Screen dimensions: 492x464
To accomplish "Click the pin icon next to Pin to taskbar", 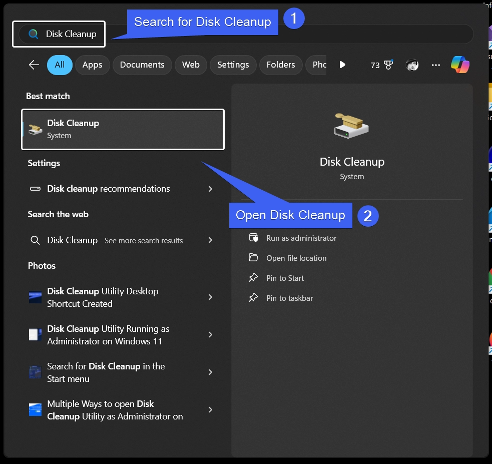I will tap(253, 298).
